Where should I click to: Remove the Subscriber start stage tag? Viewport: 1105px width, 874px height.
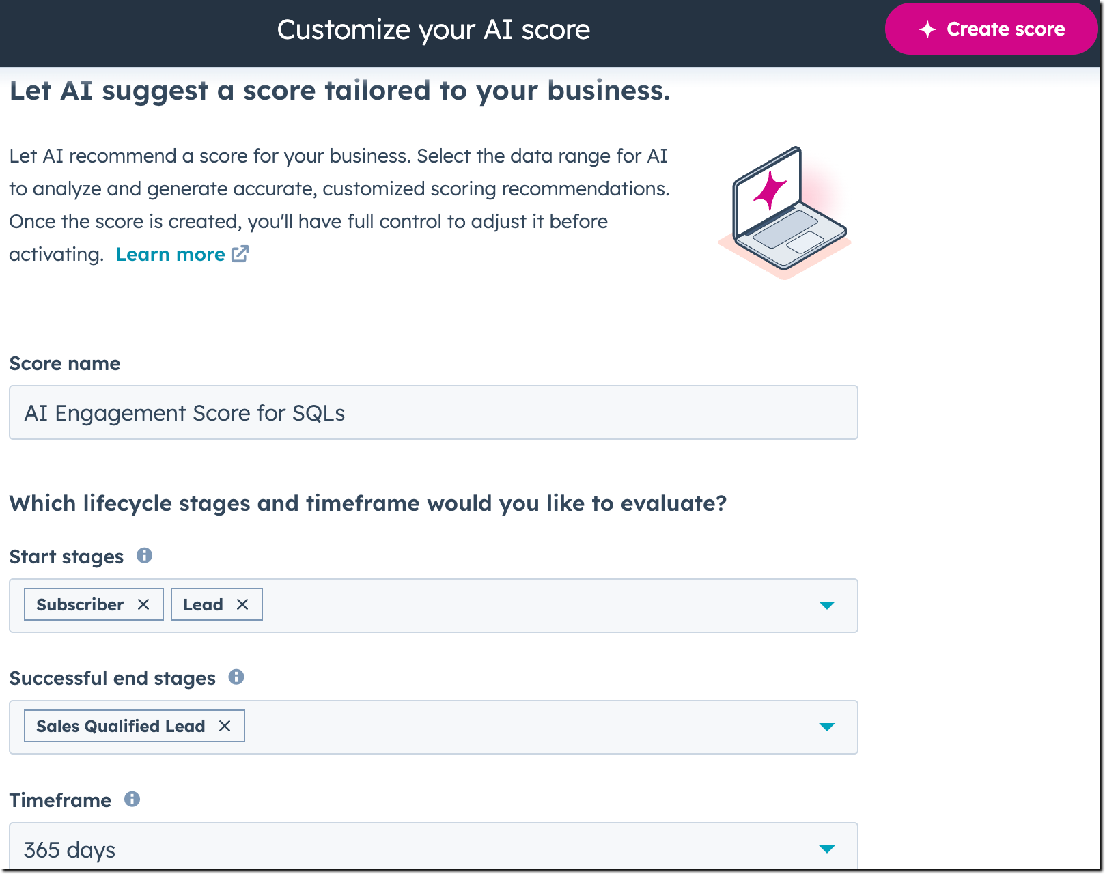[x=145, y=604]
